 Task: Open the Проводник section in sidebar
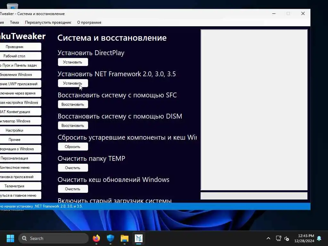click(20, 47)
